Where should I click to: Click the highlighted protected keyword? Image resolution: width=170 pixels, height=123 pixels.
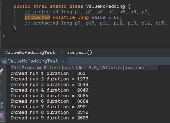click(x=37, y=17)
